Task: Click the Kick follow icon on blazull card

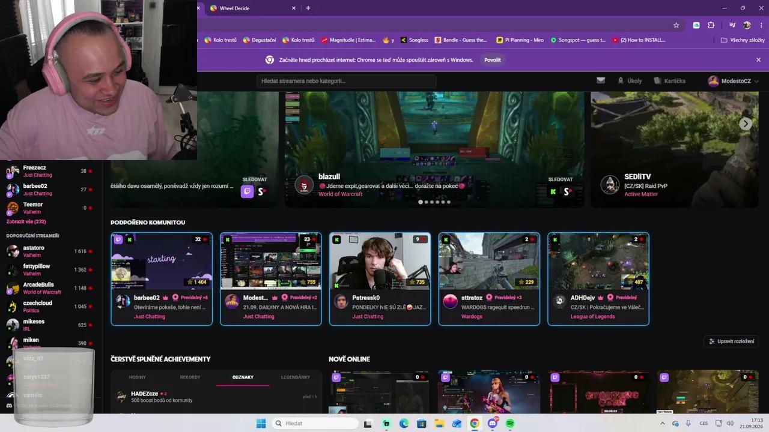Action: click(553, 191)
